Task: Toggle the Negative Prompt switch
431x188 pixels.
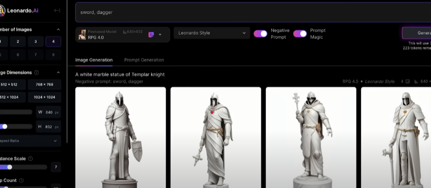Action: [x=260, y=34]
